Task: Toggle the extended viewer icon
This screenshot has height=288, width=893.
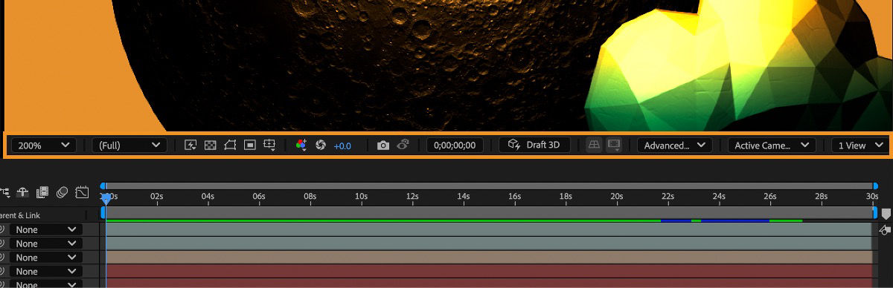Action: (x=614, y=145)
